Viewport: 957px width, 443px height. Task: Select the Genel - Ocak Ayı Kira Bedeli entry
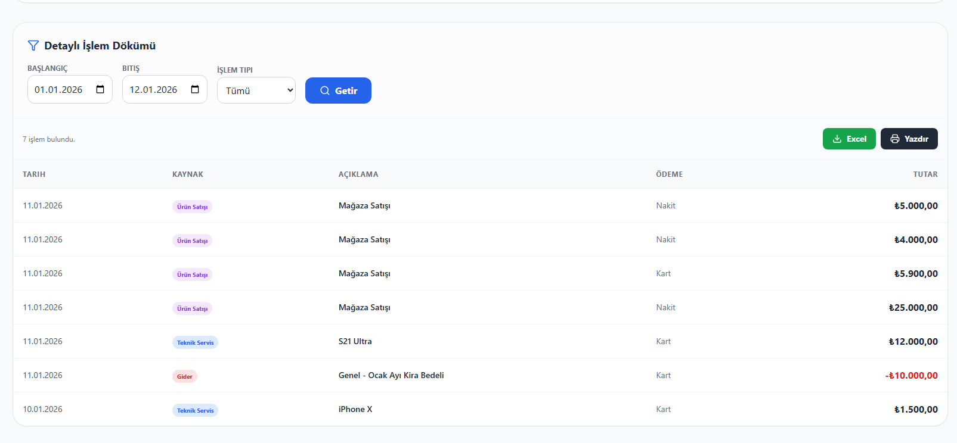[391, 375]
